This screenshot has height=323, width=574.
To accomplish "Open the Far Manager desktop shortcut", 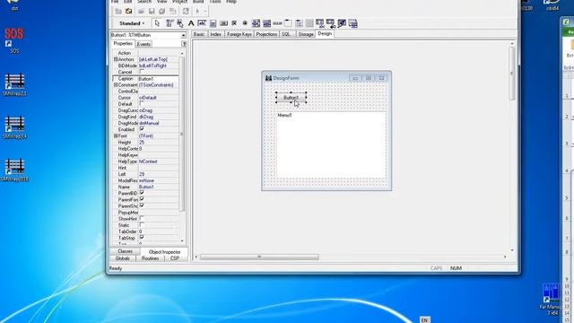I will click(x=550, y=299).
